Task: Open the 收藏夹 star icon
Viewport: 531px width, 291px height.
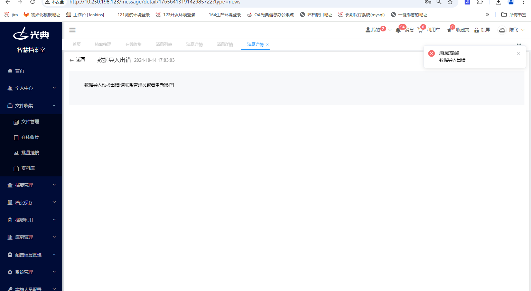Action: [449, 30]
